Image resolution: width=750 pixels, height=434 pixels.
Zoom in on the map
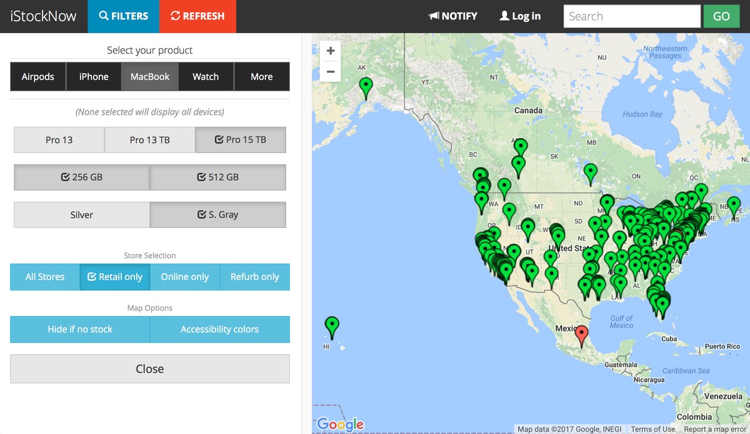pos(331,51)
